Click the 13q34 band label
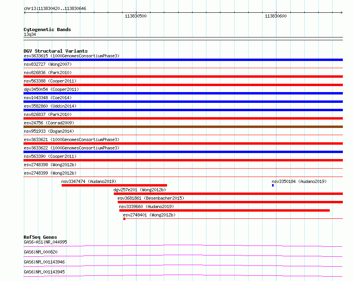The image size is (354, 281). coord(30,34)
